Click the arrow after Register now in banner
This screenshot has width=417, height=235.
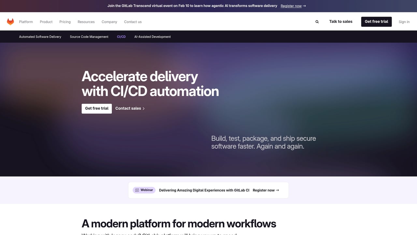304,6
